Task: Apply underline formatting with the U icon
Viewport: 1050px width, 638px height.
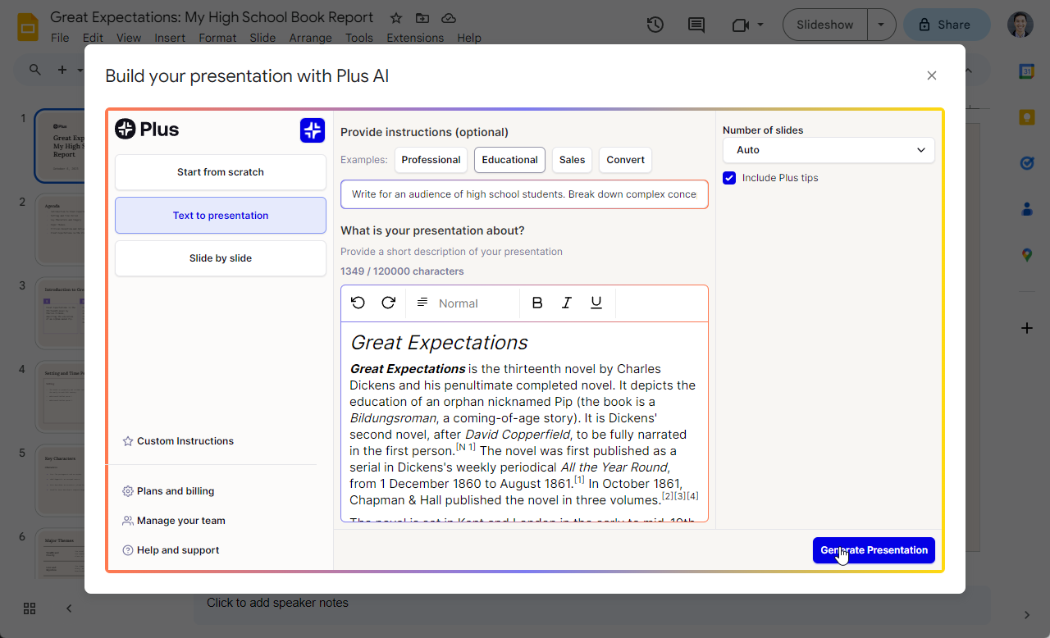Action: click(596, 303)
